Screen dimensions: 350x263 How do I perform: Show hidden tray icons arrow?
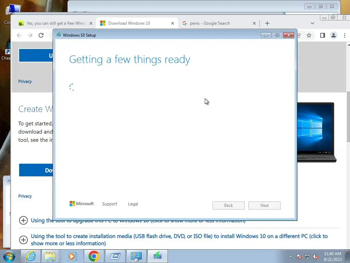pos(291,256)
